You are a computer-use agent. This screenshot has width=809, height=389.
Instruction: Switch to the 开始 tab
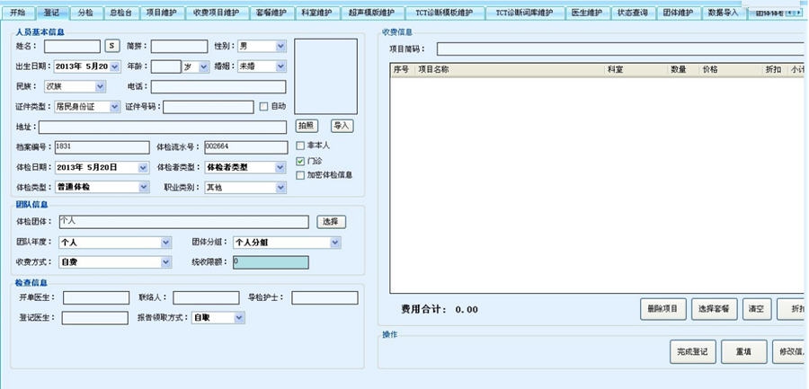pos(18,13)
